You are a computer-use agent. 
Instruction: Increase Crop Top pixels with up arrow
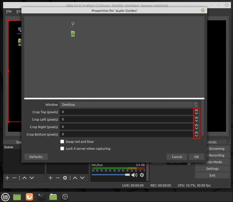[x=196, y=110]
